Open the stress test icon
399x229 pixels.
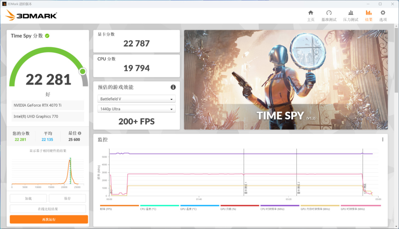[x=351, y=13]
